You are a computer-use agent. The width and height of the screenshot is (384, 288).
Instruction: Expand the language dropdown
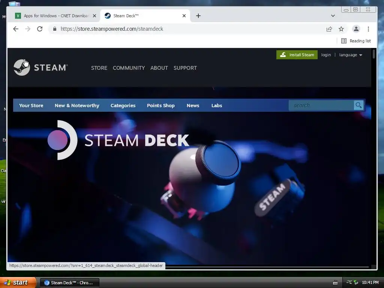(x=351, y=55)
